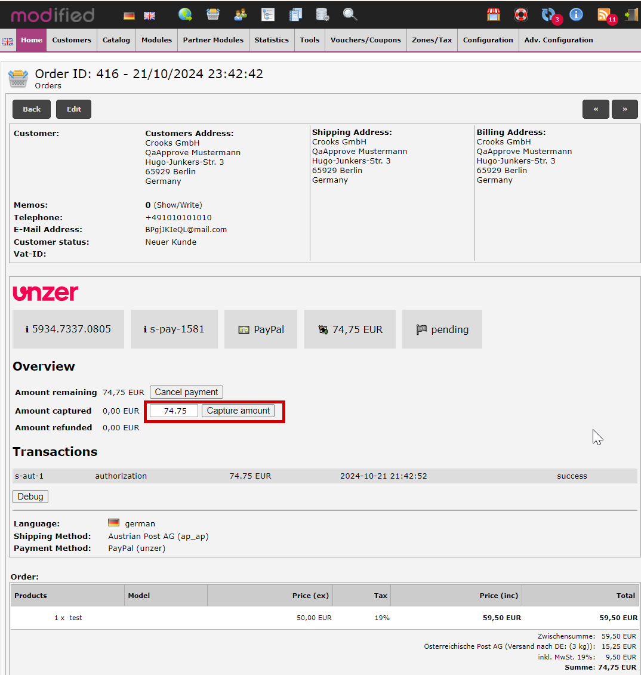This screenshot has height=675, width=641.
Task: Click the s-pay-1581 tile
Action: coord(174,329)
